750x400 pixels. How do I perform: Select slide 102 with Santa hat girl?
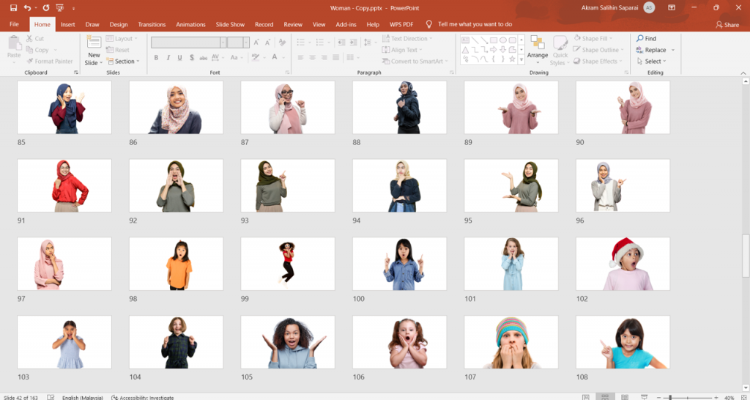pos(623,264)
